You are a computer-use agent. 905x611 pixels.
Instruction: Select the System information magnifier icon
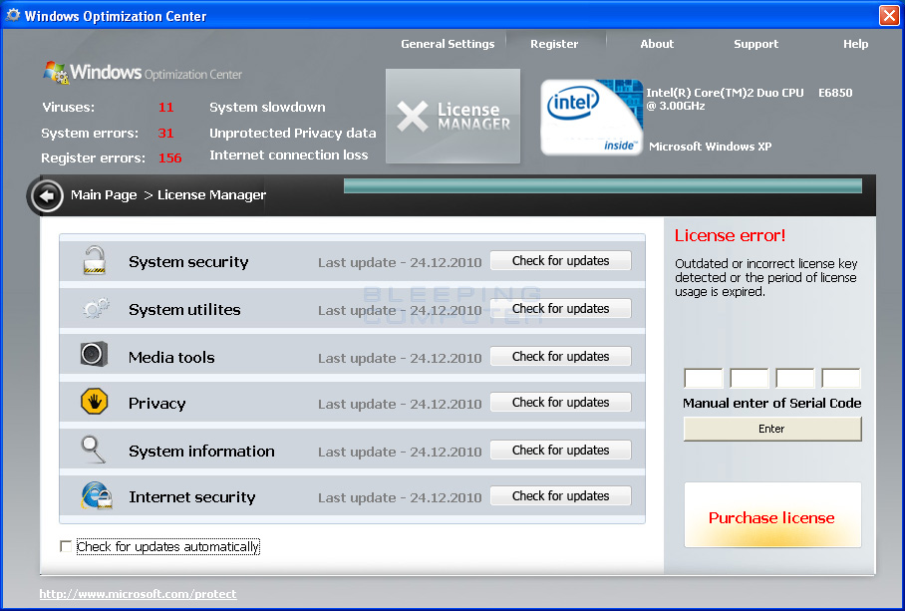(94, 449)
